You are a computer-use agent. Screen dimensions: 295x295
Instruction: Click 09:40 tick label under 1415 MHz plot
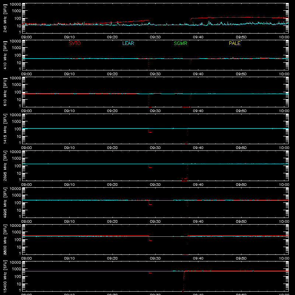point(198,148)
